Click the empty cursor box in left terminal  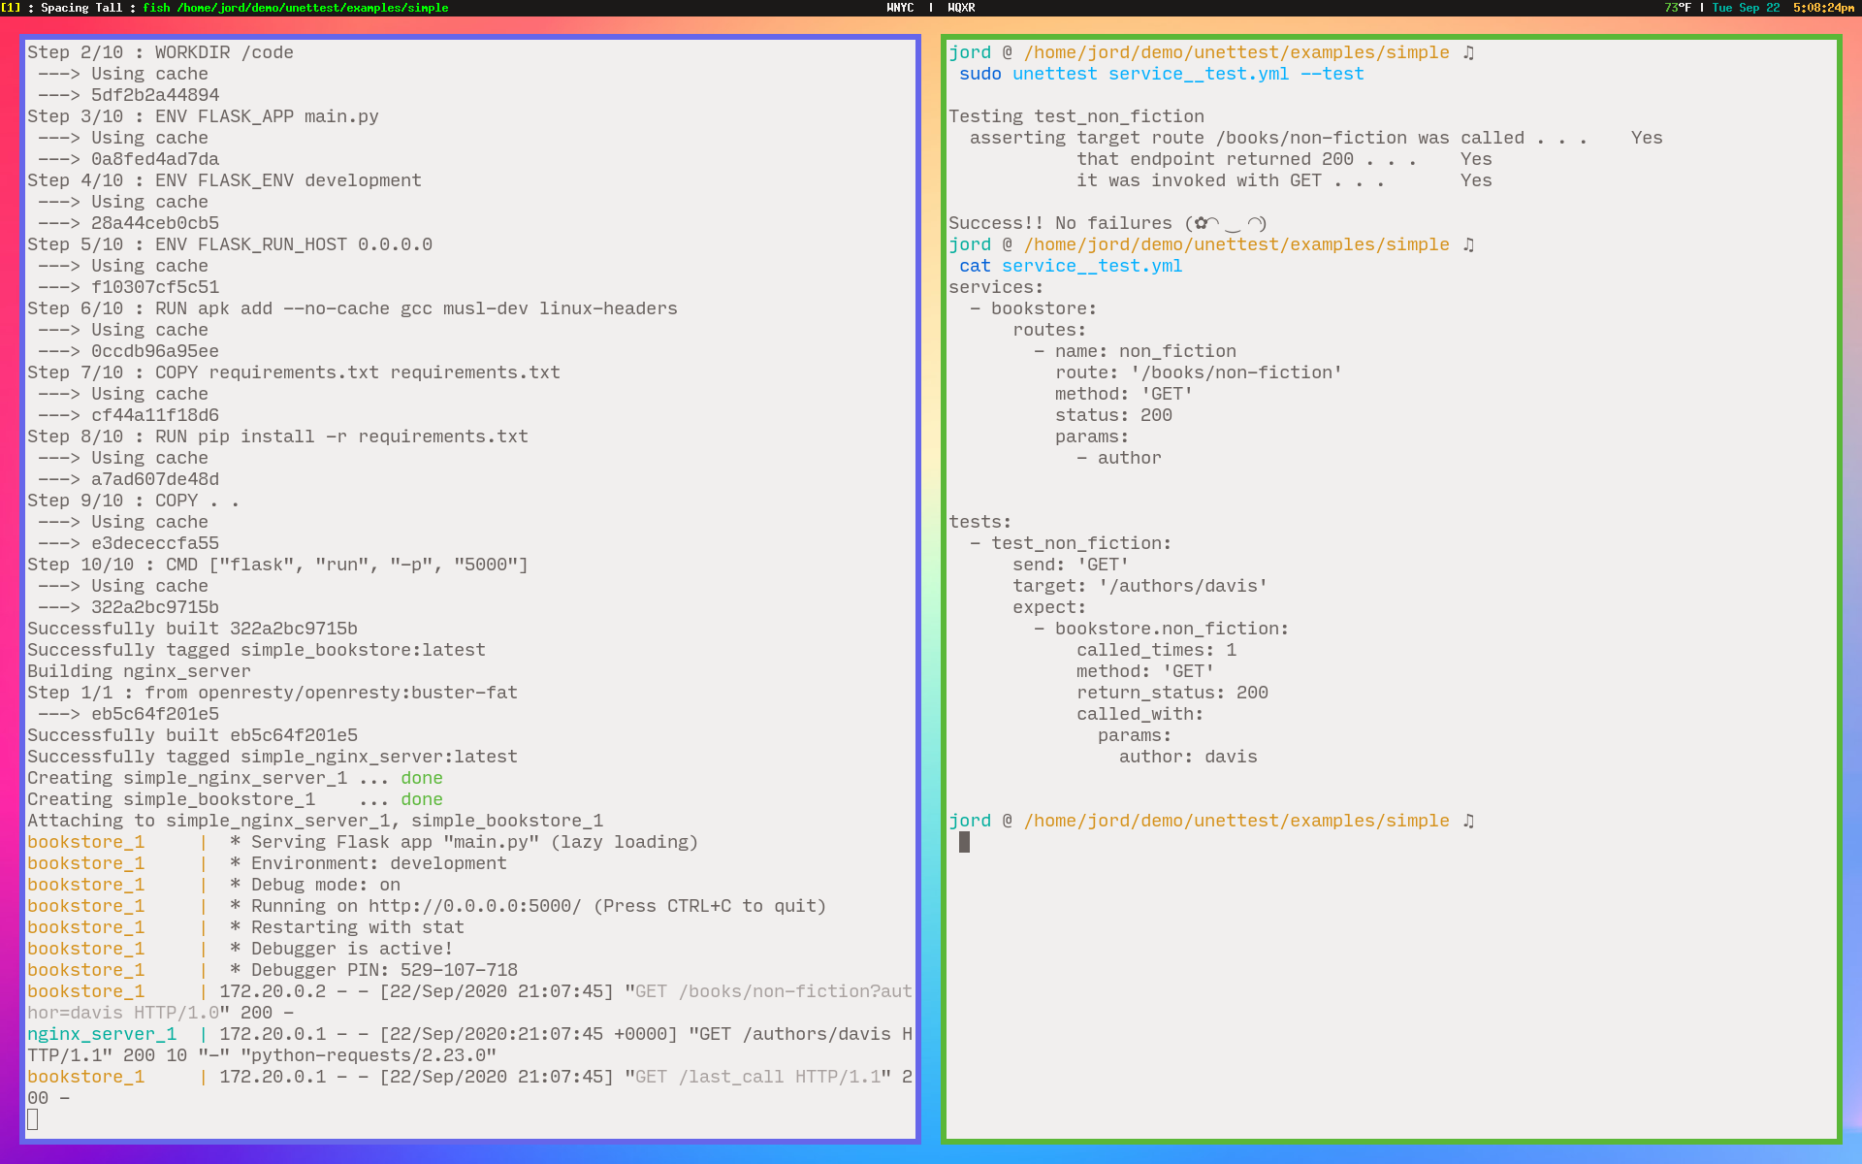tap(32, 1119)
